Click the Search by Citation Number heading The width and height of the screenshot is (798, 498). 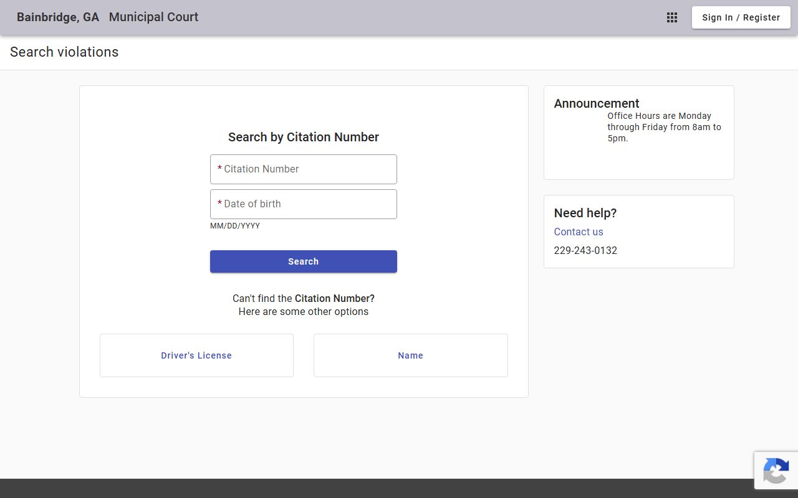pyautogui.click(x=304, y=137)
